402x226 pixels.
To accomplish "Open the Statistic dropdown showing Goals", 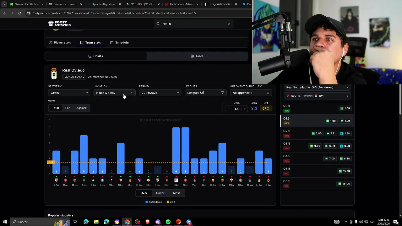I will (x=69, y=93).
